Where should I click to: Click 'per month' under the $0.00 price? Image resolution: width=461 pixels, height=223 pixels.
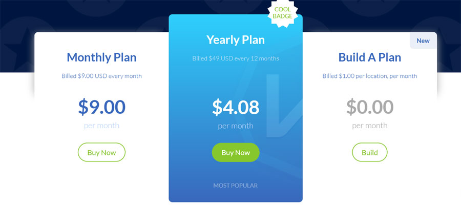pos(369,126)
